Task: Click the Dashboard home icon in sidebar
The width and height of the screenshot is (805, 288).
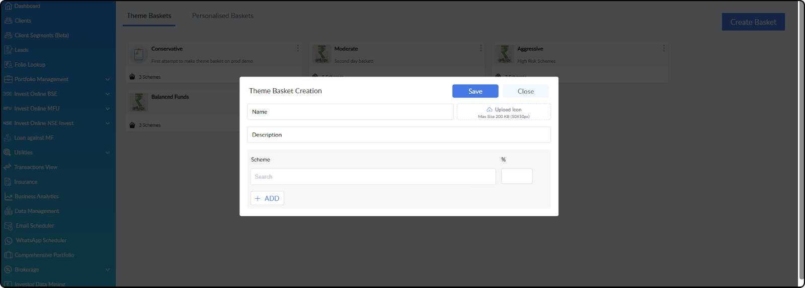Action: click(x=8, y=6)
